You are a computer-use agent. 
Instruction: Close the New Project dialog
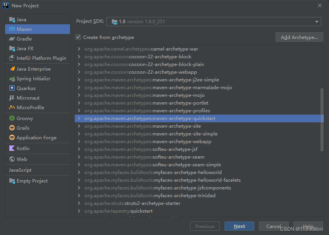(x=320, y=5)
